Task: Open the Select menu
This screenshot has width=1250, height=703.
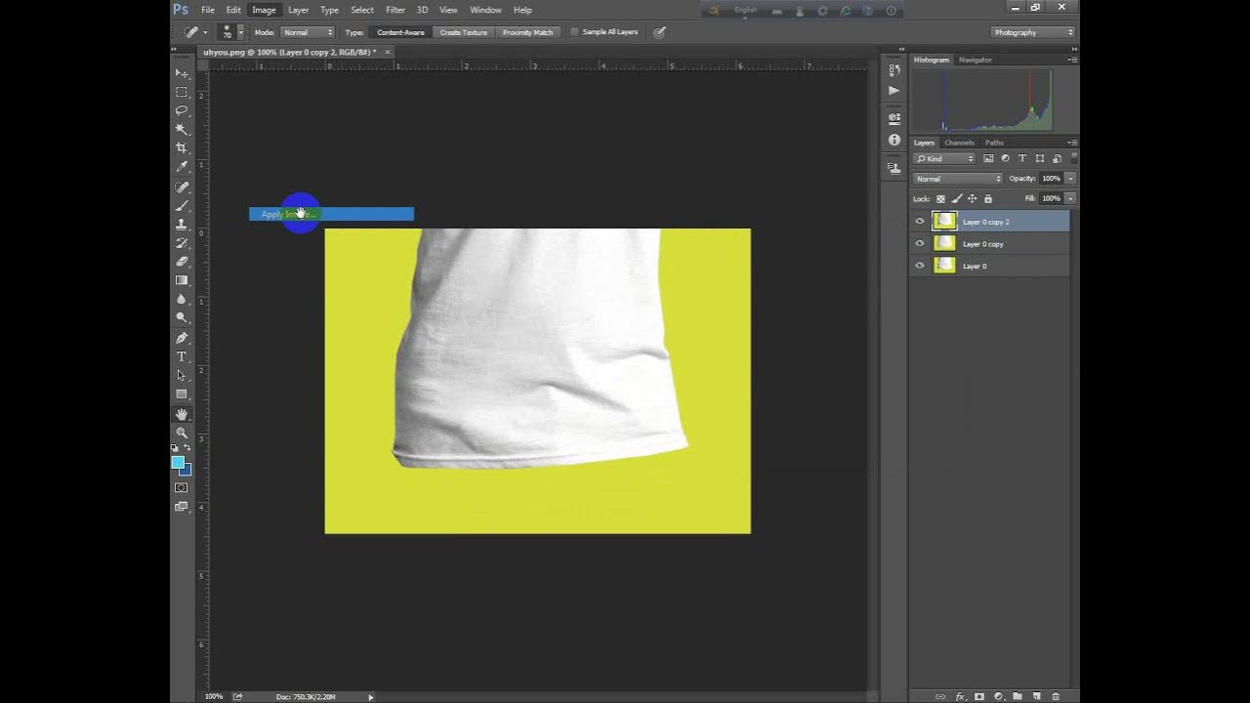Action: pyautogui.click(x=362, y=10)
